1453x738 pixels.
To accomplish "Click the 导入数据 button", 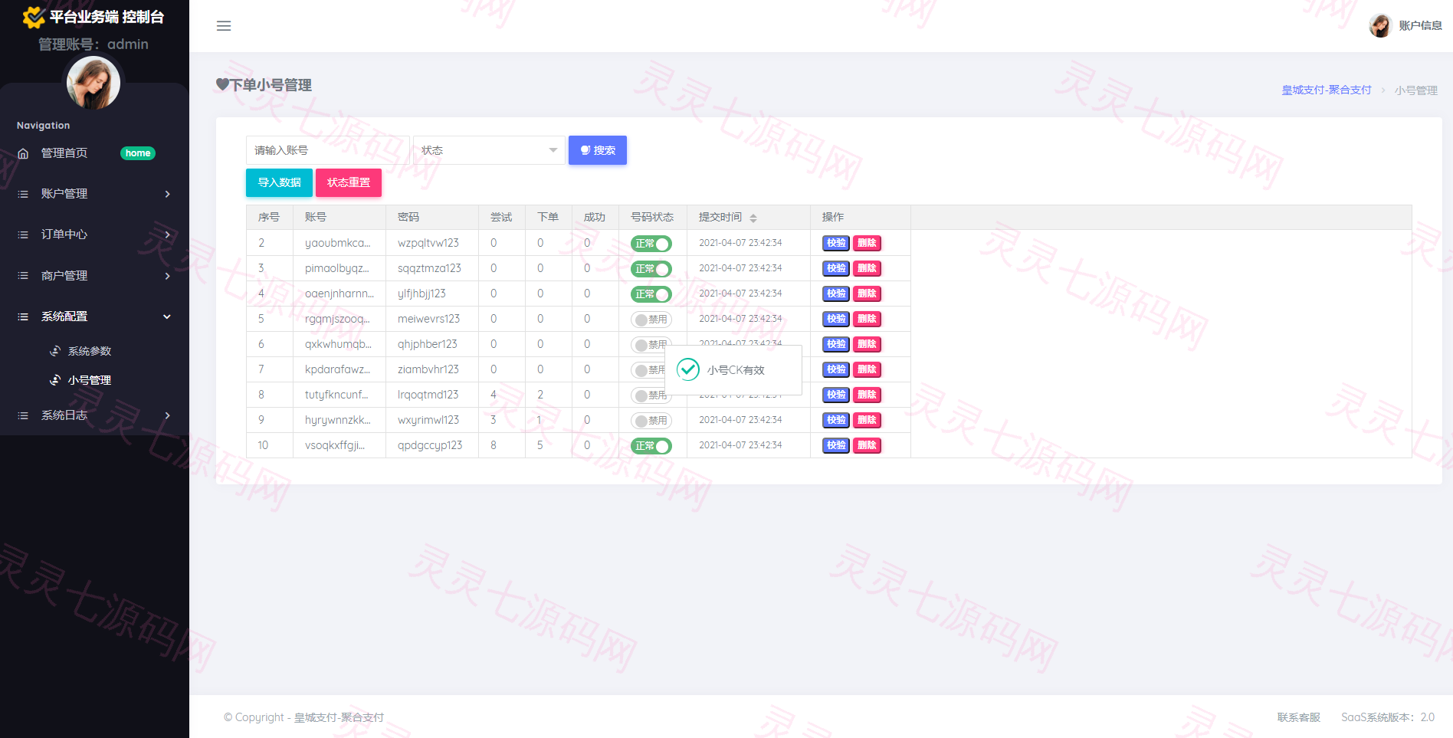I will pos(279,182).
